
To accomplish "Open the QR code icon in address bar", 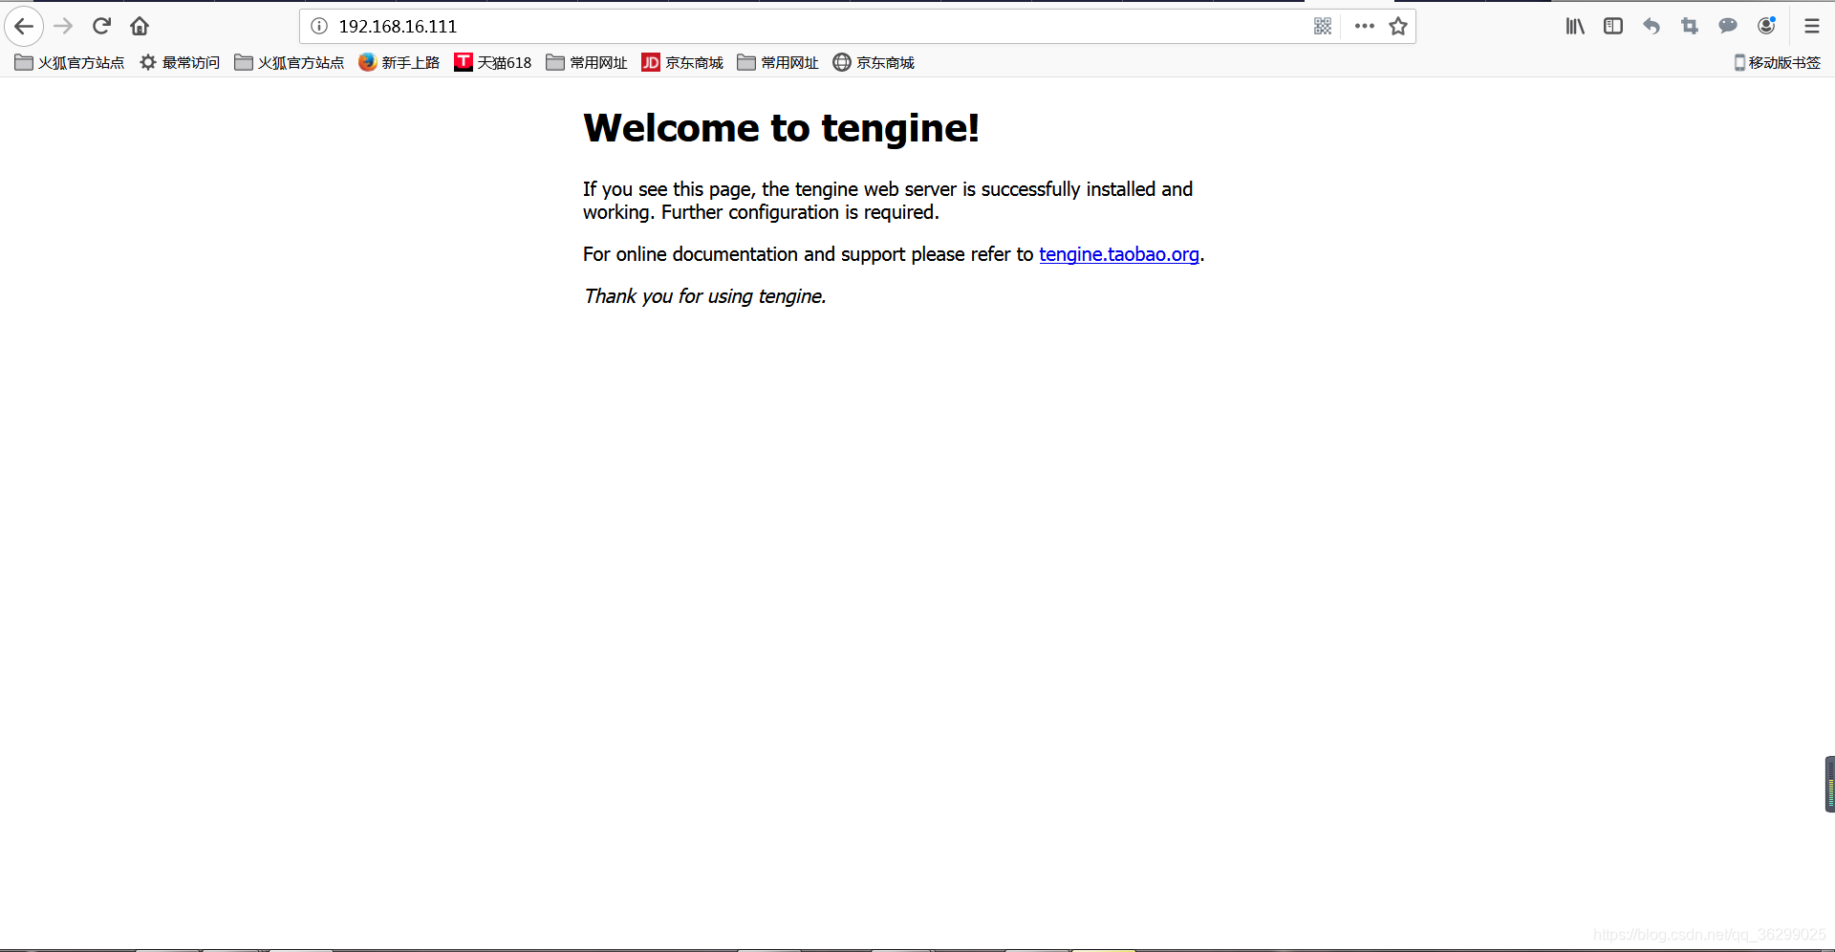I will click(1323, 26).
